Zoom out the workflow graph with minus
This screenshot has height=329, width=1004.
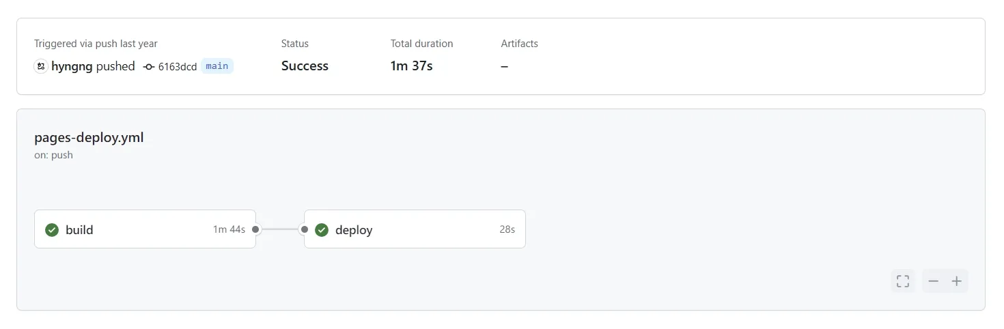point(934,281)
